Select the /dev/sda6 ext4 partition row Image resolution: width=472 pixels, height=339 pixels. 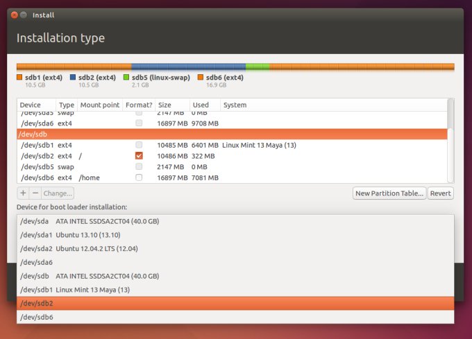[x=232, y=123]
